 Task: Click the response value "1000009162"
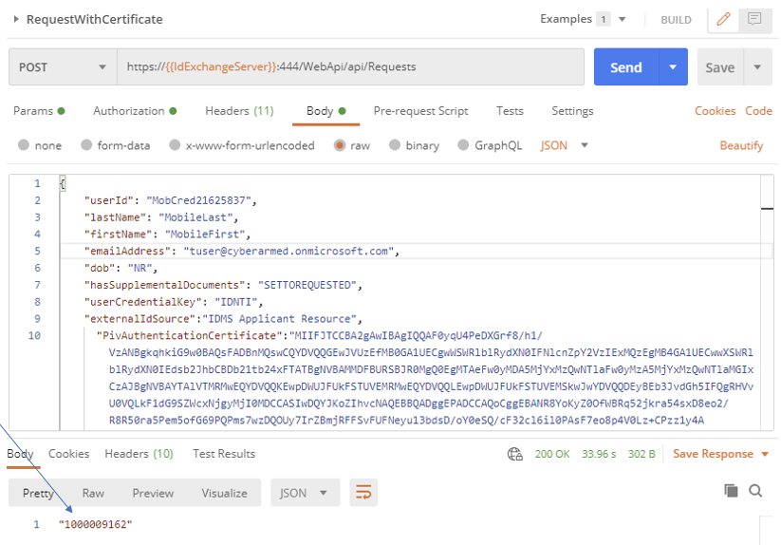(x=96, y=524)
